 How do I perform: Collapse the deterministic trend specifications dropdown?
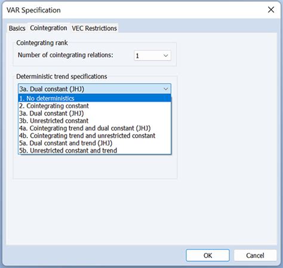pos(94,89)
